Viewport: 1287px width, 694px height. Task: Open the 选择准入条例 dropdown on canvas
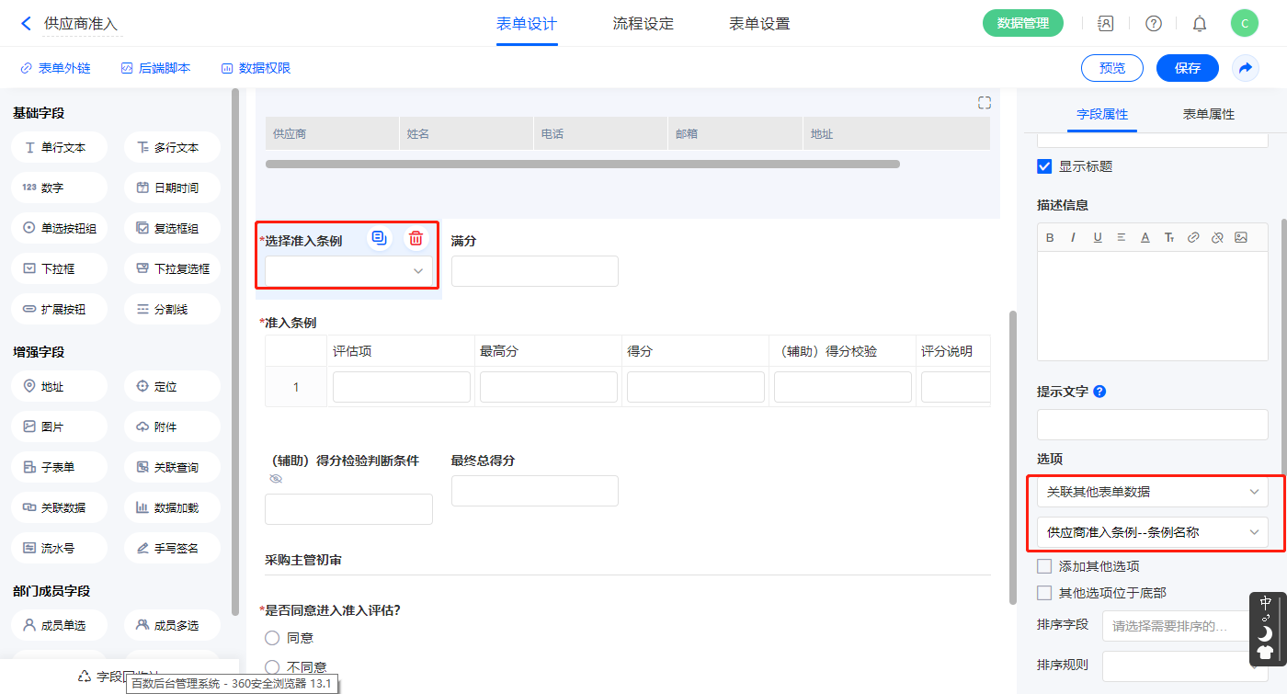(348, 271)
